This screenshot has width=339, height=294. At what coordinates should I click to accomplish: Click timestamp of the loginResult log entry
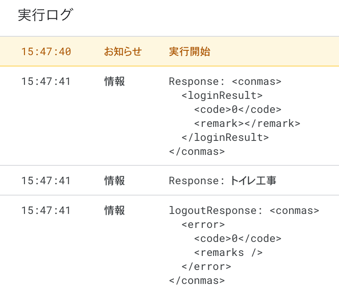[46, 81]
